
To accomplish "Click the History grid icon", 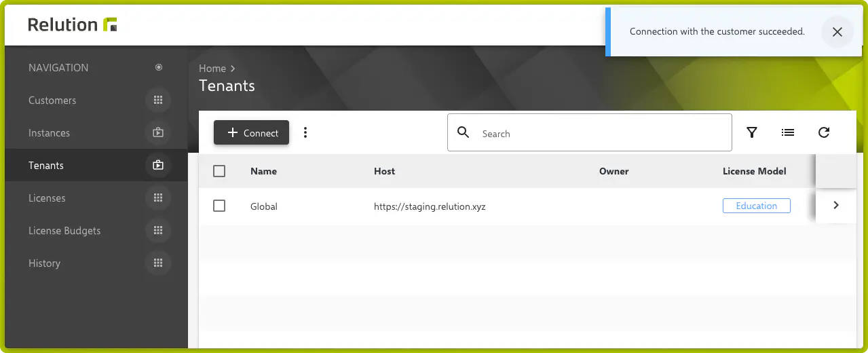I will tap(158, 263).
